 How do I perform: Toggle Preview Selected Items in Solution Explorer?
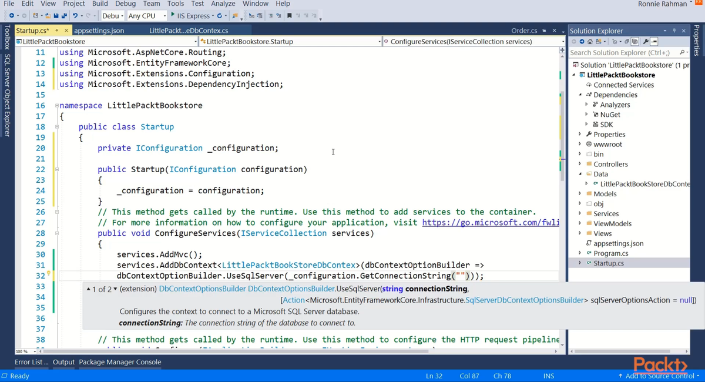click(654, 41)
